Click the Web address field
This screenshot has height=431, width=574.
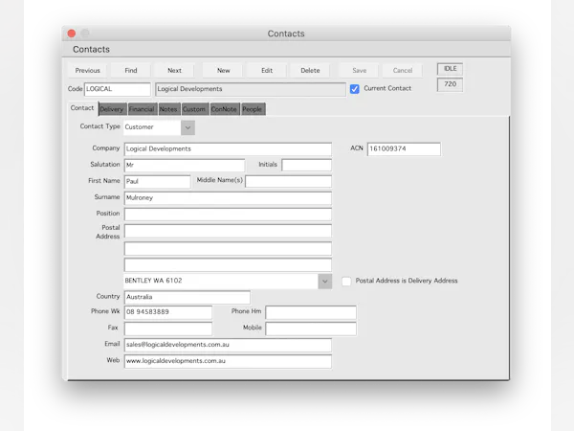click(x=228, y=361)
